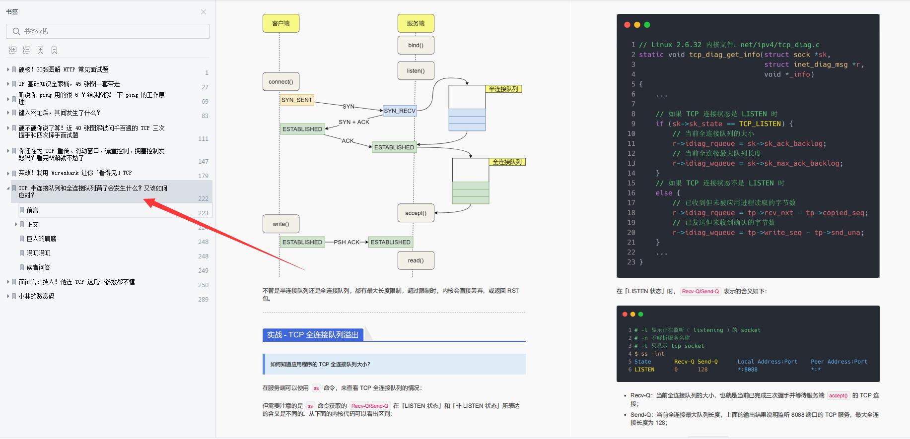Open the 键入网址后,其间发生了什么 bookmark
Image resolution: width=910 pixels, height=439 pixels.
(x=59, y=113)
